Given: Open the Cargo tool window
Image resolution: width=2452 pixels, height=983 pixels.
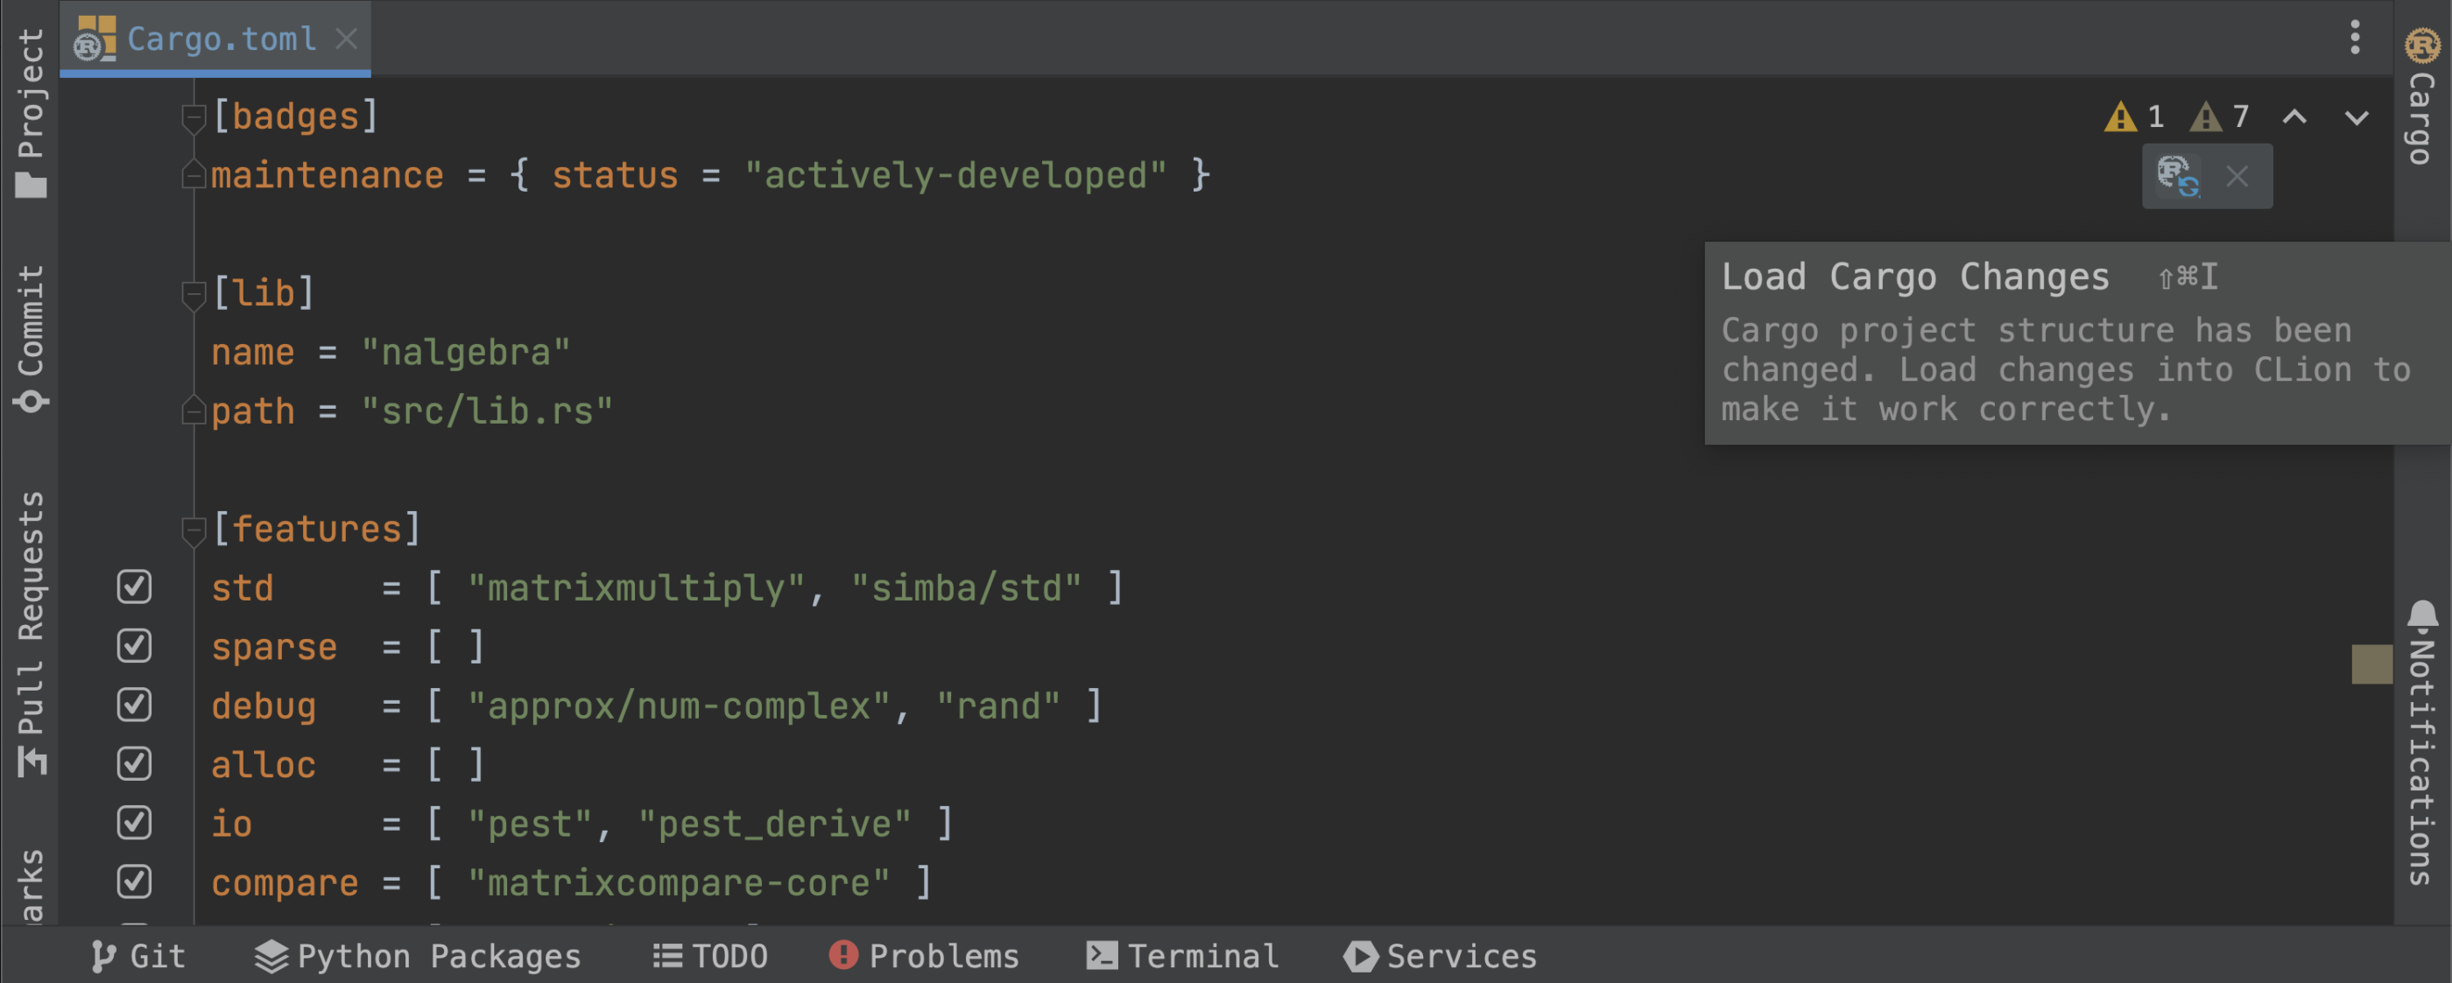Looking at the screenshot, I should (2422, 97).
